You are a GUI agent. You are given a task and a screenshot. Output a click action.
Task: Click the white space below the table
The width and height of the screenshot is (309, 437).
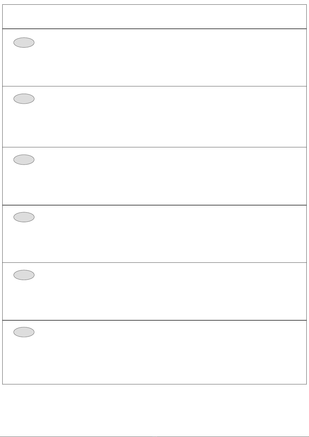[x=154, y=410]
